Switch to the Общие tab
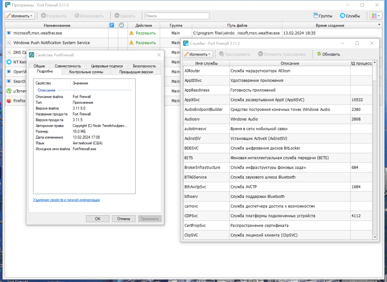This screenshot has height=282, width=387. click(39, 66)
